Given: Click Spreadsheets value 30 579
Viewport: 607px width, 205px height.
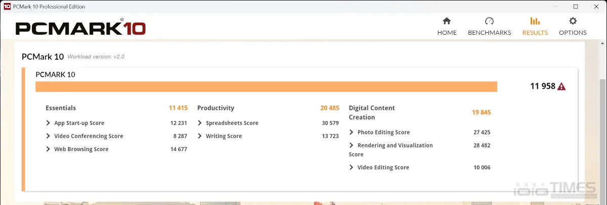Looking at the screenshot, I should click(330, 123).
